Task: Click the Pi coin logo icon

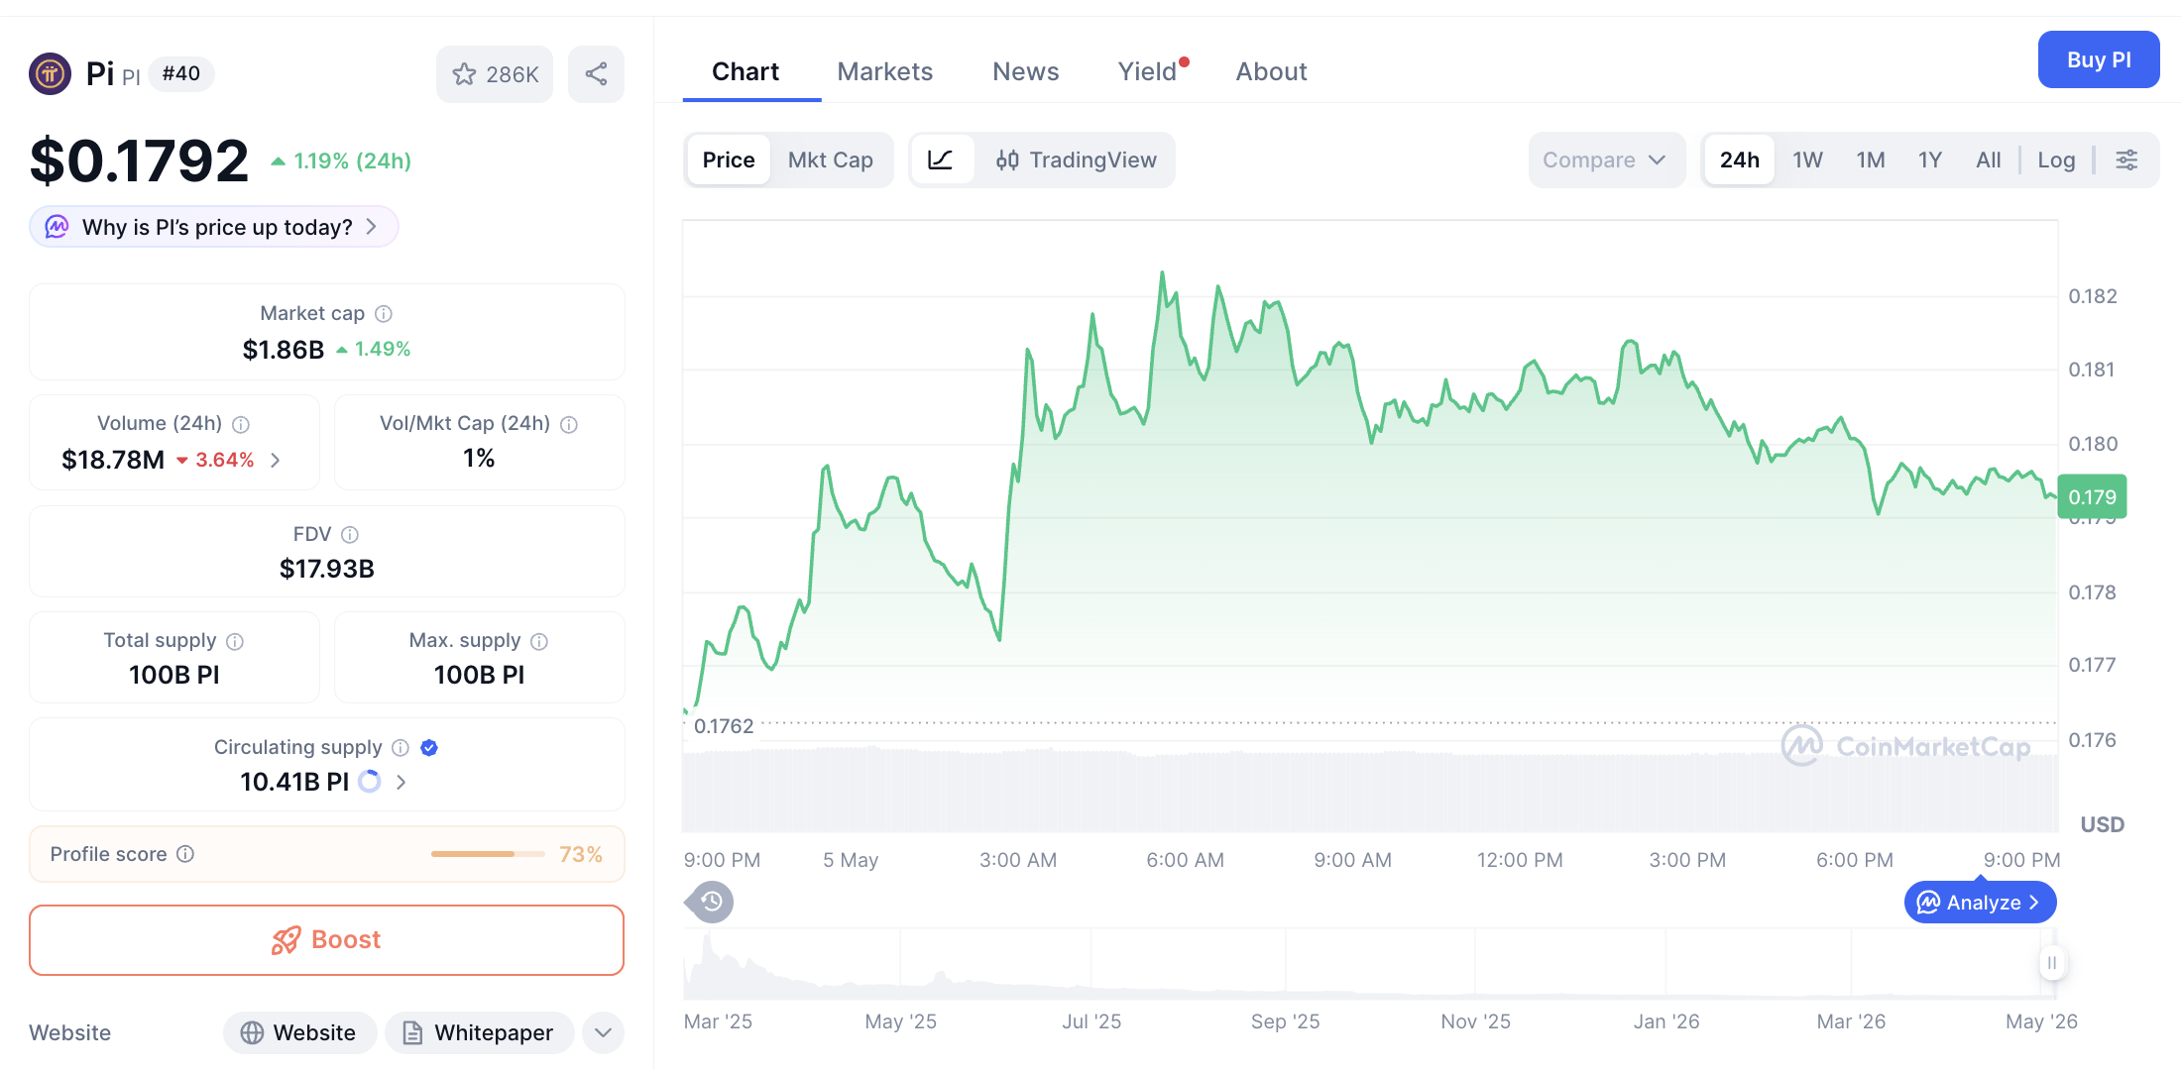Action: [50, 73]
